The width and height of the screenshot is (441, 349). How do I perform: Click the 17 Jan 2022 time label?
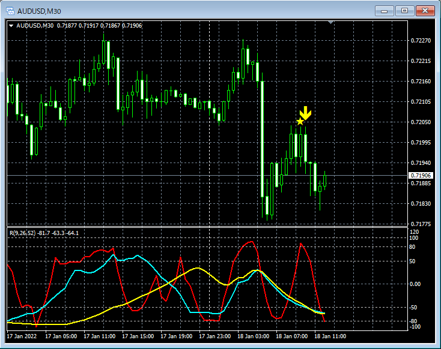[x=22, y=336]
